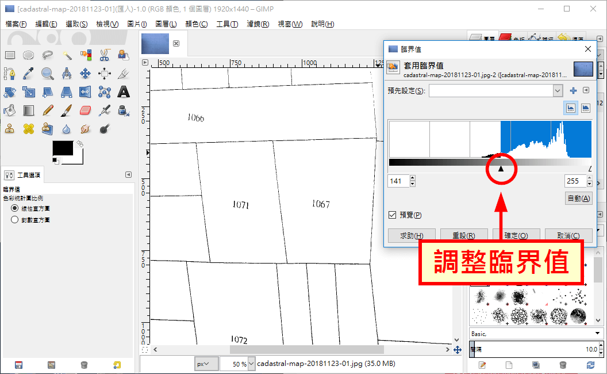Open the 顏色 menu
607x374 pixels.
pos(196,24)
